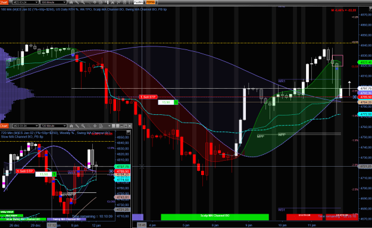
Task: Click green quantity 1 box next to 13,50 in main chart
Action: 176,102
